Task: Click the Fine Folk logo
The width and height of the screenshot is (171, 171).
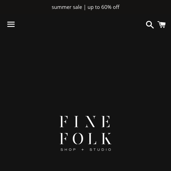Action: (85, 133)
